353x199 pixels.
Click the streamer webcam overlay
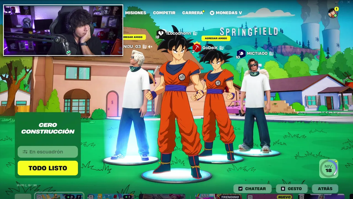point(63,30)
